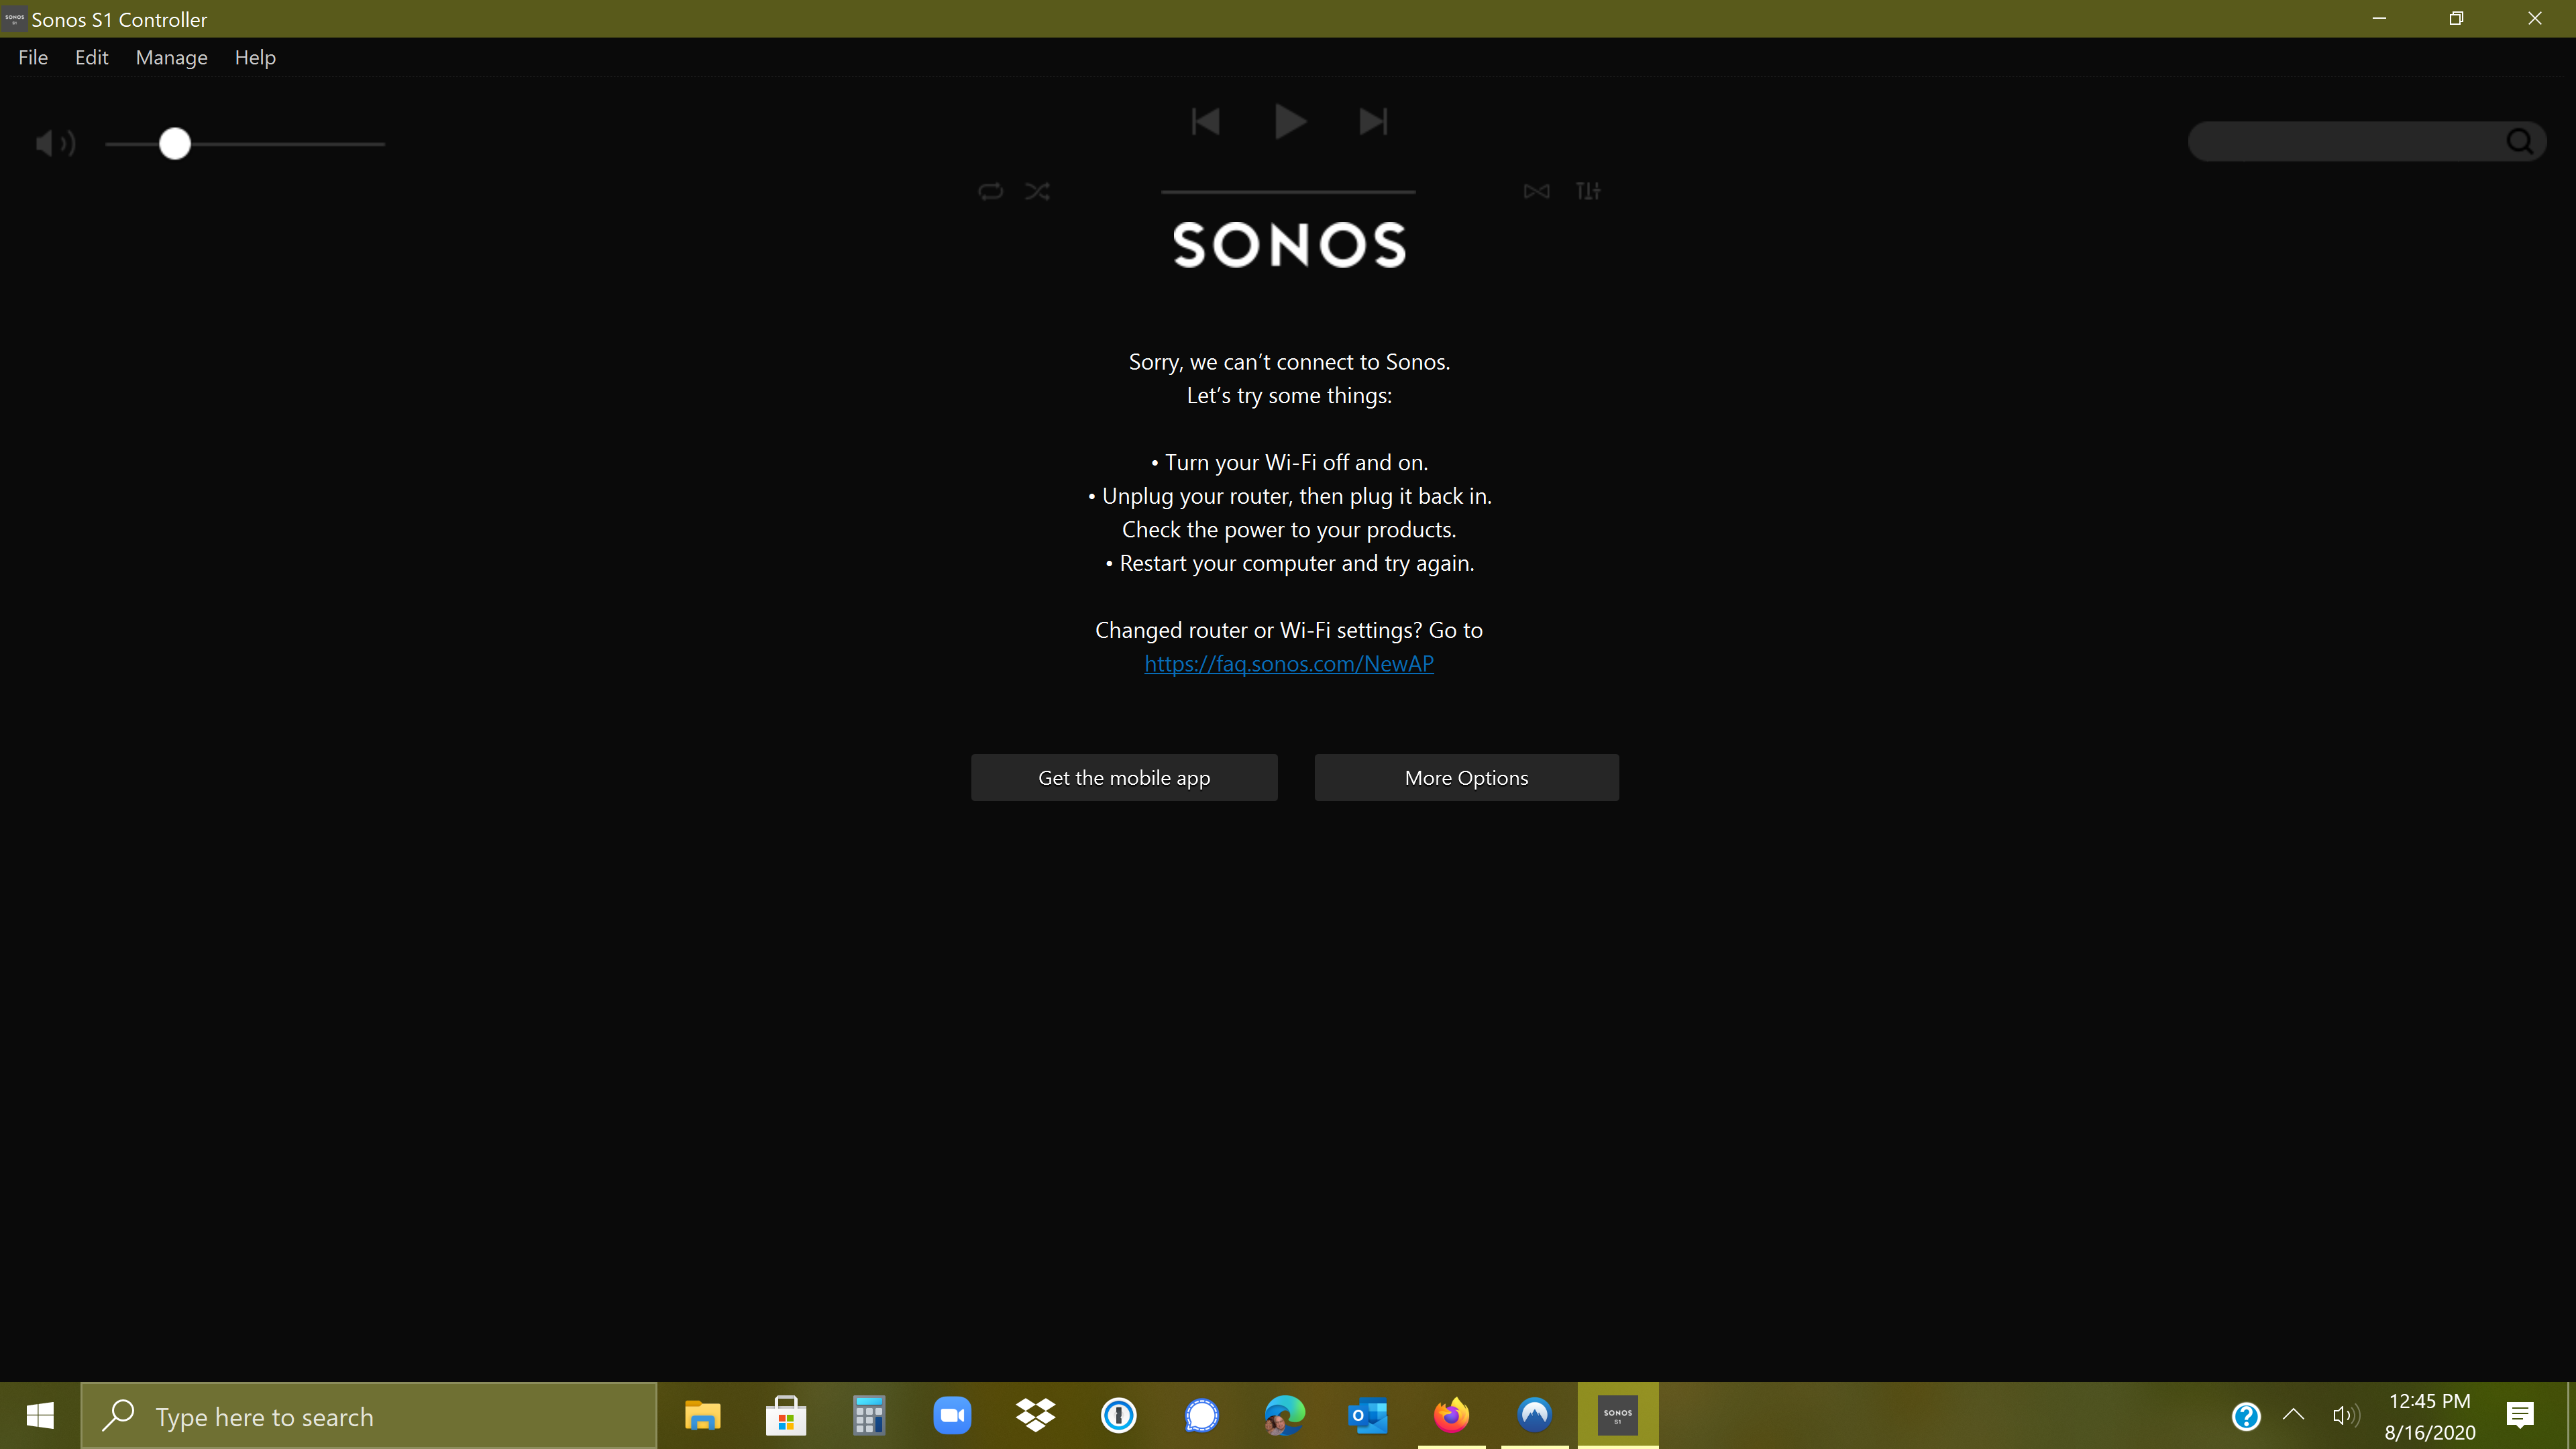The height and width of the screenshot is (1449, 2576).
Task: Adjust the volume slider
Action: click(x=175, y=144)
